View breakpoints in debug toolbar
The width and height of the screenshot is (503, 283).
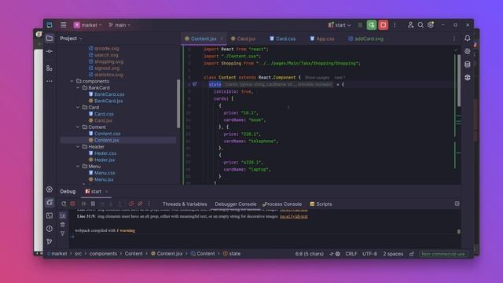click(131, 204)
